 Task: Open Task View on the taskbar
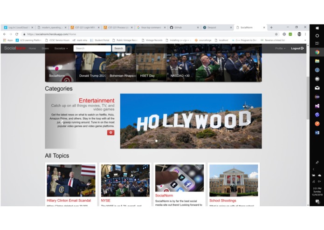click(317, 43)
